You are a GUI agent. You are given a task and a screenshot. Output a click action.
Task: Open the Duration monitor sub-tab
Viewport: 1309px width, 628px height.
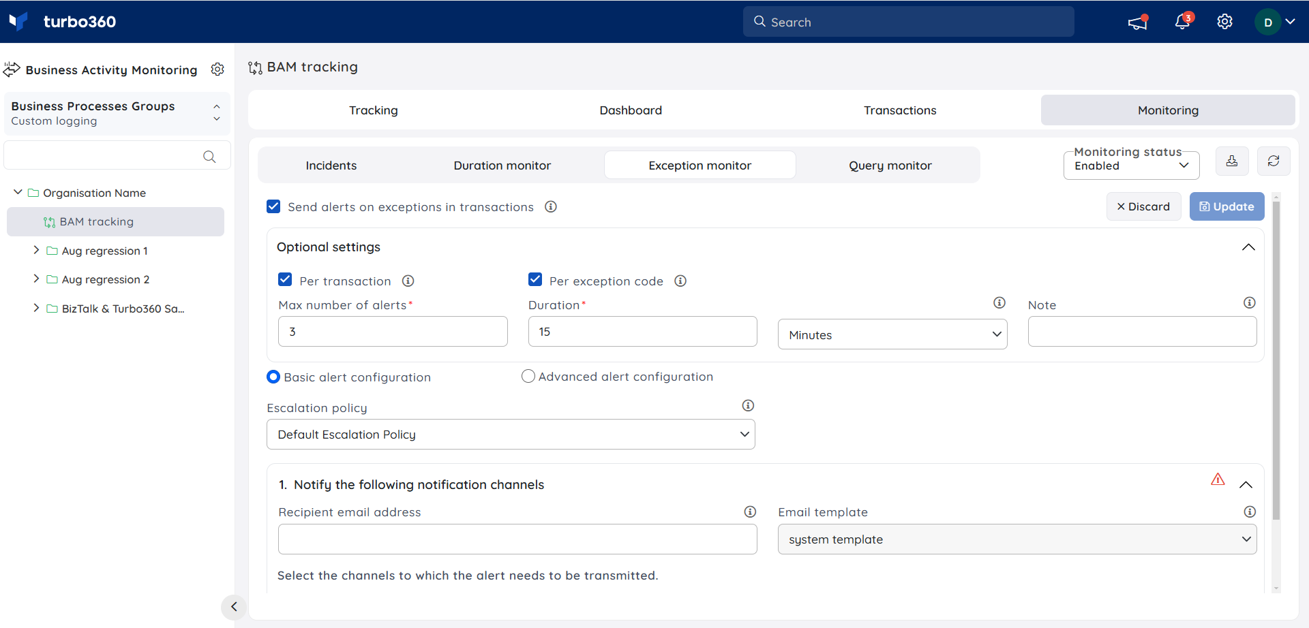click(x=502, y=166)
